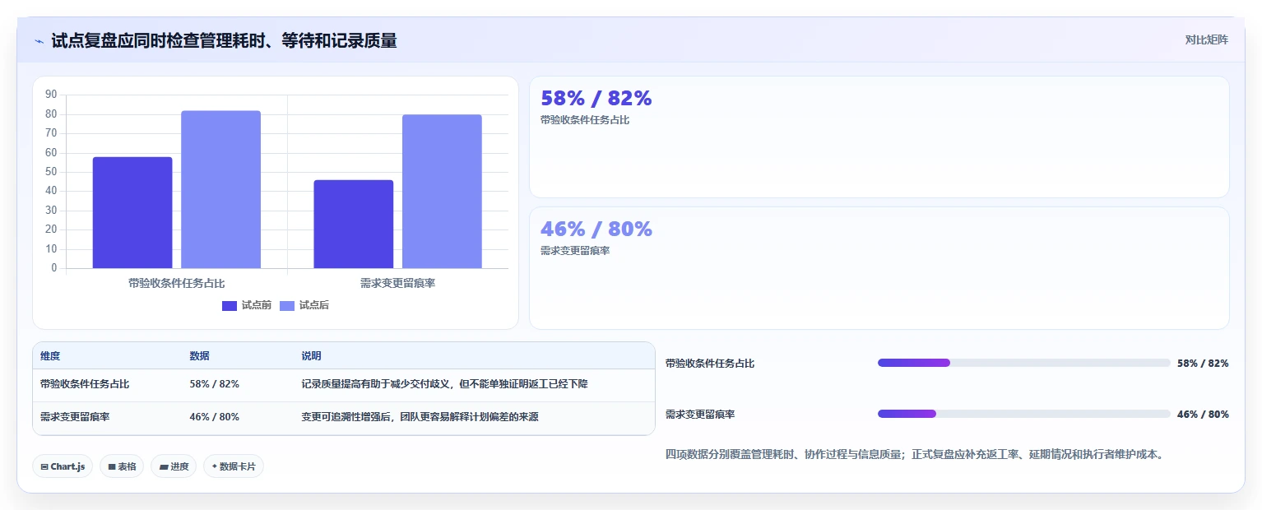Click the 需求变更留痕率 caption under 46% / 80%
The image size is (1262, 510).
(x=575, y=251)
